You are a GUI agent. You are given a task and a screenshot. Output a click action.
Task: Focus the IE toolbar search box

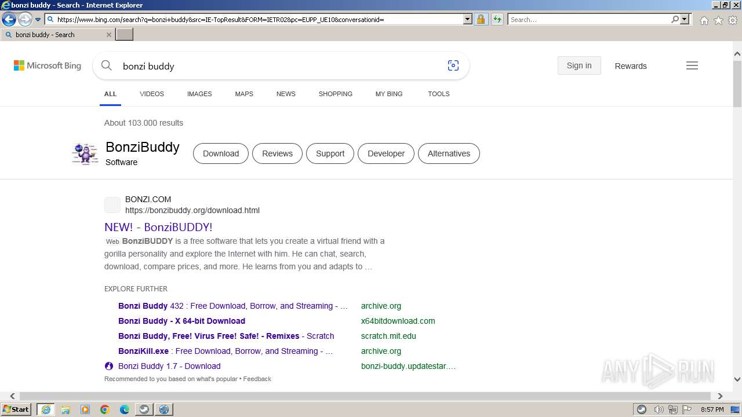[x=589, y=19]
